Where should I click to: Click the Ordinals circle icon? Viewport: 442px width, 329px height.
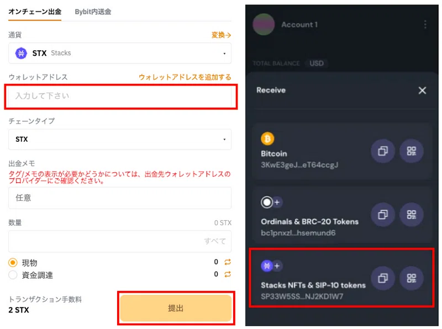tap(267, 202)
